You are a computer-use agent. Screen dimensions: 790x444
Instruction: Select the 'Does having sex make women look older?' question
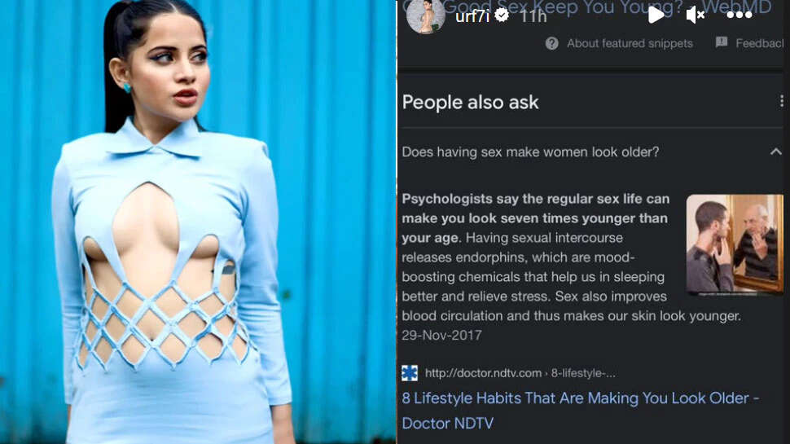click(x=530, y=152)
